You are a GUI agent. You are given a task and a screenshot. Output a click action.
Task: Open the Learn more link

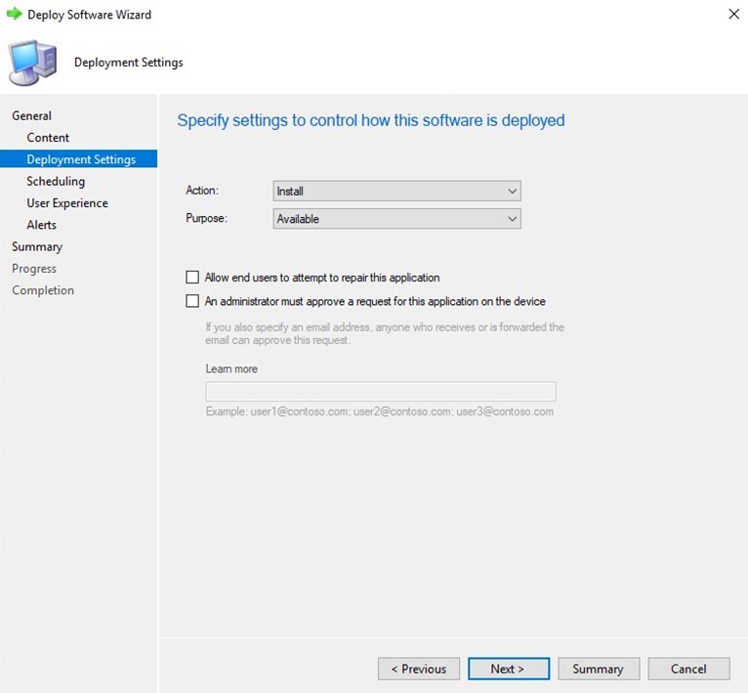click(x=231, y=368)
